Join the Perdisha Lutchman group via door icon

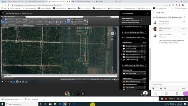tap(146, 27)
